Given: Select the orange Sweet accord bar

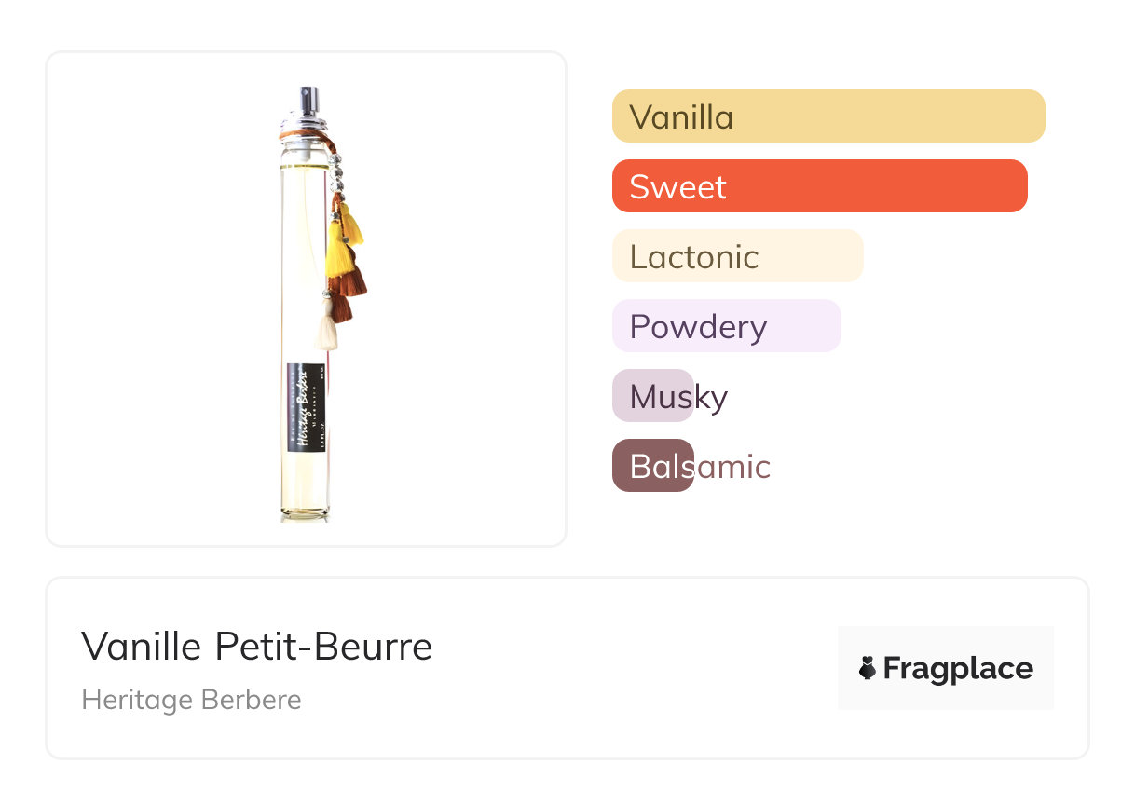Looking at the screenshot, I should tap(819, 186).
